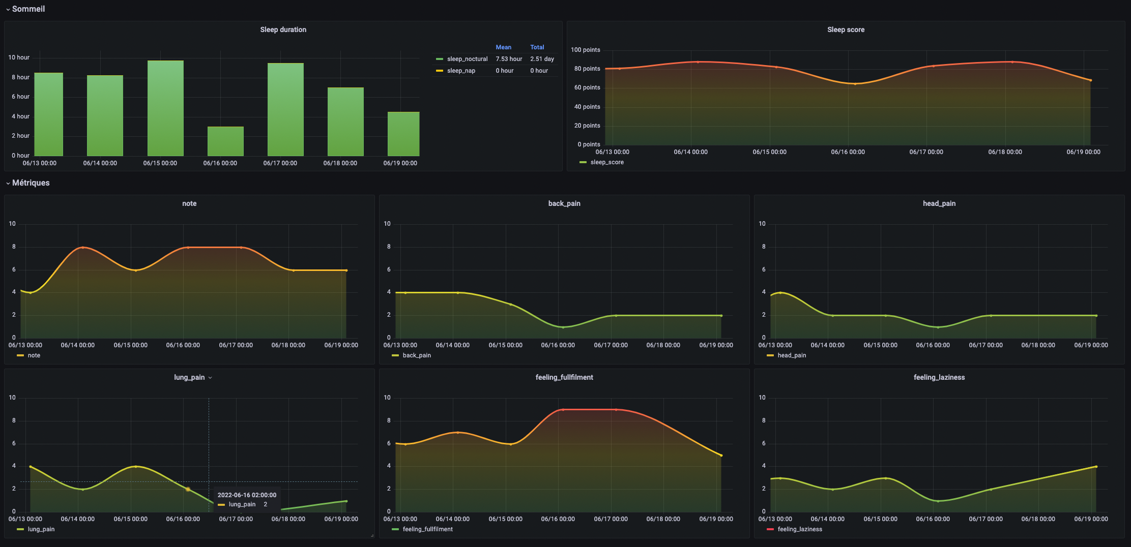Toggle the back_pain series legend label

(417, 355)
